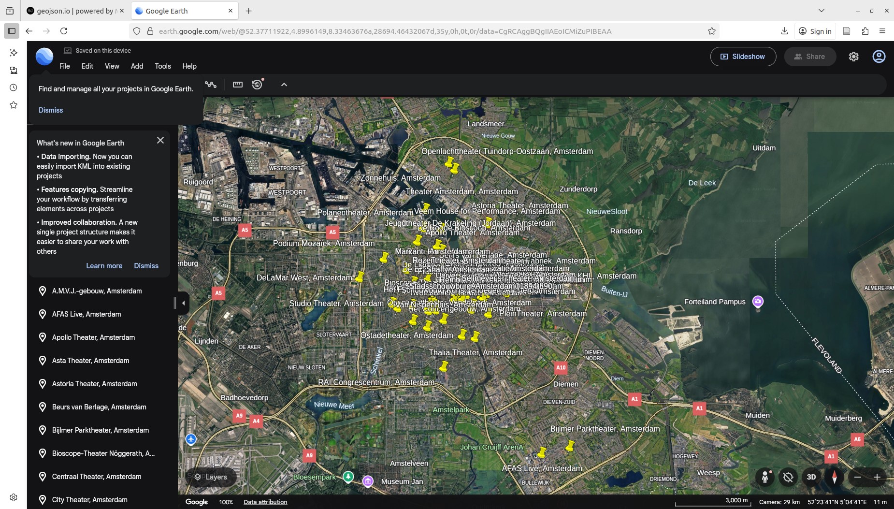Select the draw path or polygon tool
894x509 pixels.
(211, 85)
